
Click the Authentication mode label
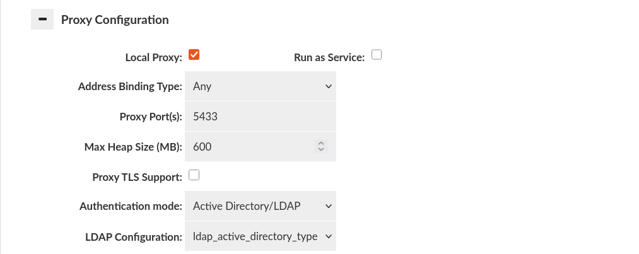(131, 206)
